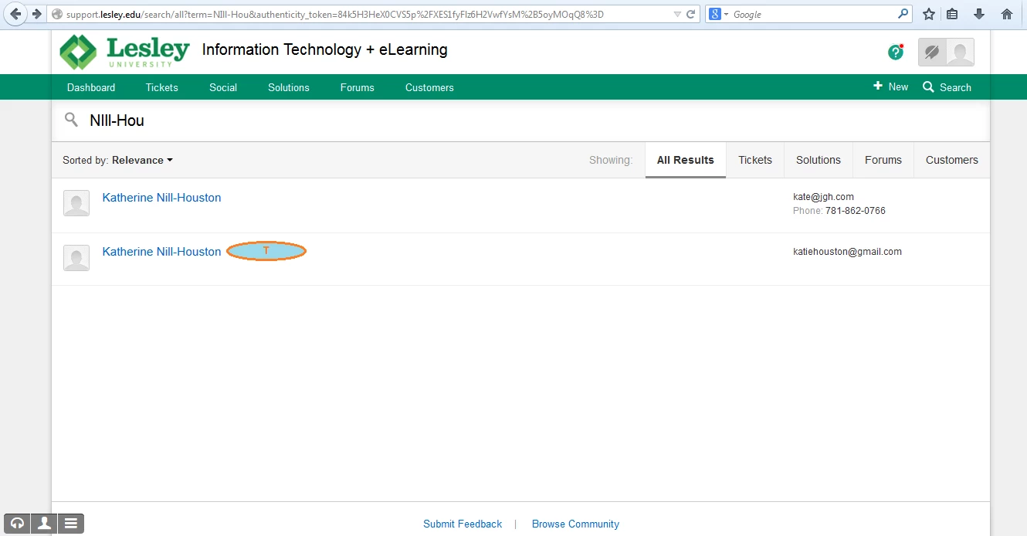Click the New button with plus icon
The height and width of the screenshot is (536, 1027).
(890, 87)
